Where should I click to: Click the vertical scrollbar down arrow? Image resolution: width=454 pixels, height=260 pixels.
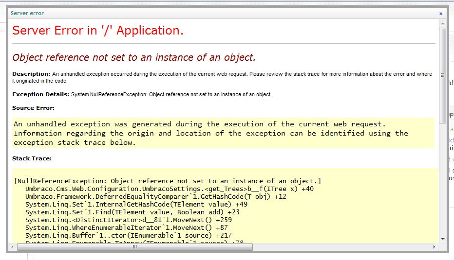(x=442, y=239)
